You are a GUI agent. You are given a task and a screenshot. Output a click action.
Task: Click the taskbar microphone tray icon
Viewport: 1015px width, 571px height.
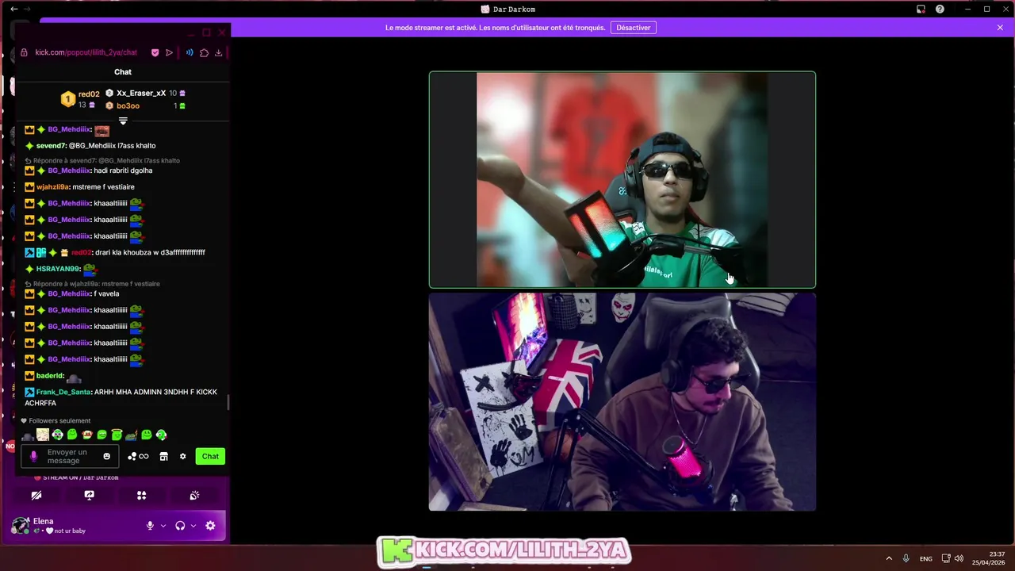tap(906, 558)
